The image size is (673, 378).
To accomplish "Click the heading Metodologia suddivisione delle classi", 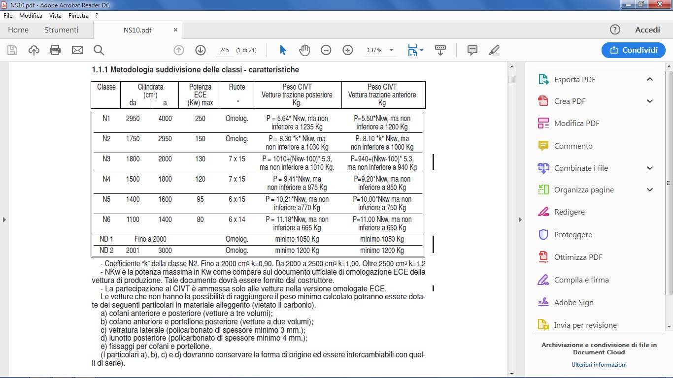I will pyautogui.click(x=195, y=70).
